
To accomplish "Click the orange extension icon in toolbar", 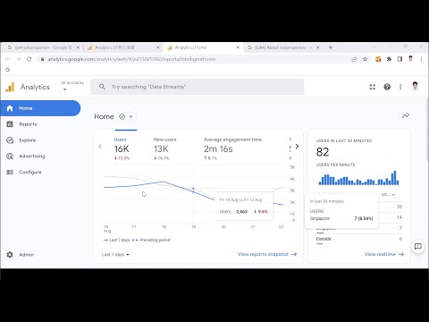I will click(378, 59).
